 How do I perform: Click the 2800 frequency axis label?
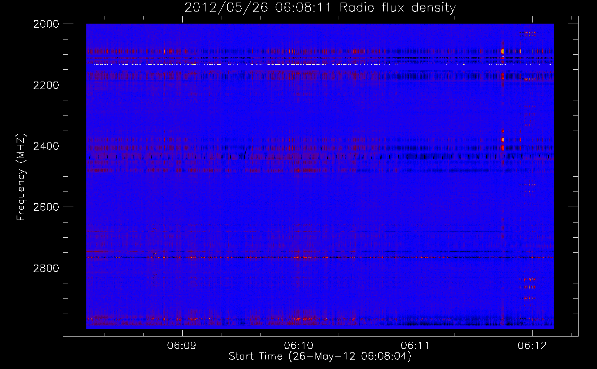46,268
